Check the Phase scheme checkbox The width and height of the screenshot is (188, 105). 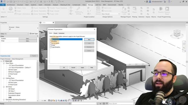(x=51, y=45)
